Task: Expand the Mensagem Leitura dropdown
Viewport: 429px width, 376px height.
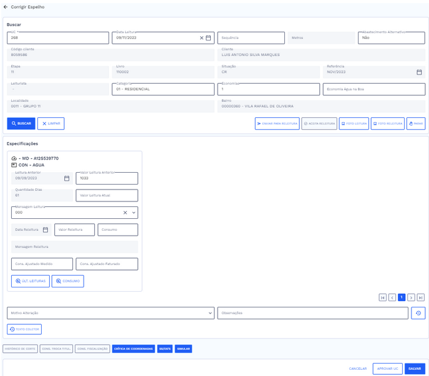Action: [133, 213]
